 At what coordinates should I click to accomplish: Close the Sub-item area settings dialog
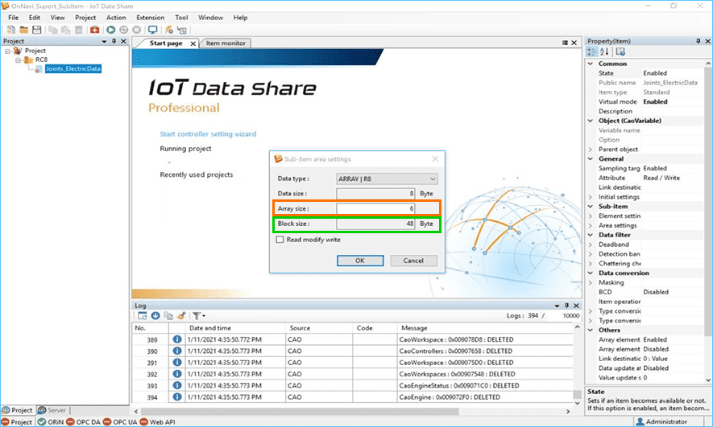pyautogui.click(x=435, y=159)
